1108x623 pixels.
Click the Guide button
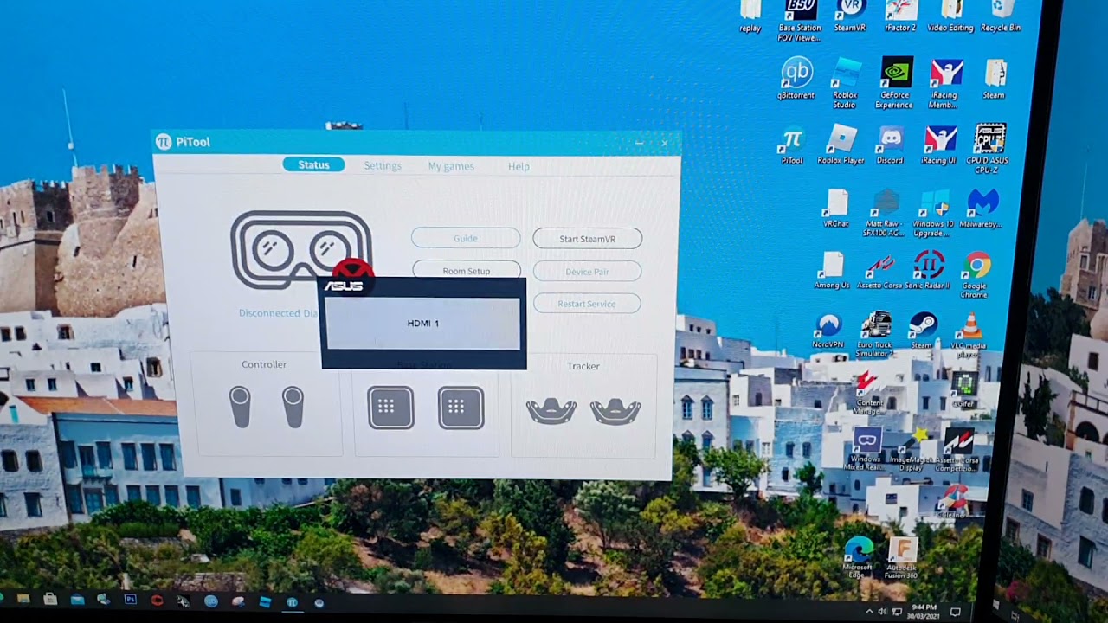pos(466,238)
